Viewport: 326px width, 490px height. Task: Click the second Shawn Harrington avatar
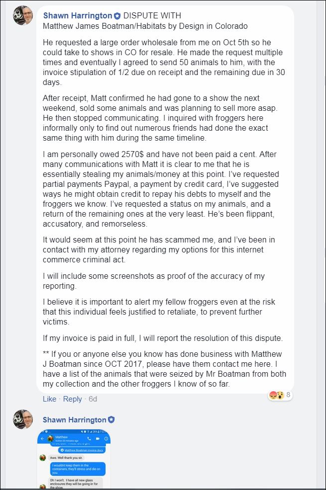[x=22, y=419]
